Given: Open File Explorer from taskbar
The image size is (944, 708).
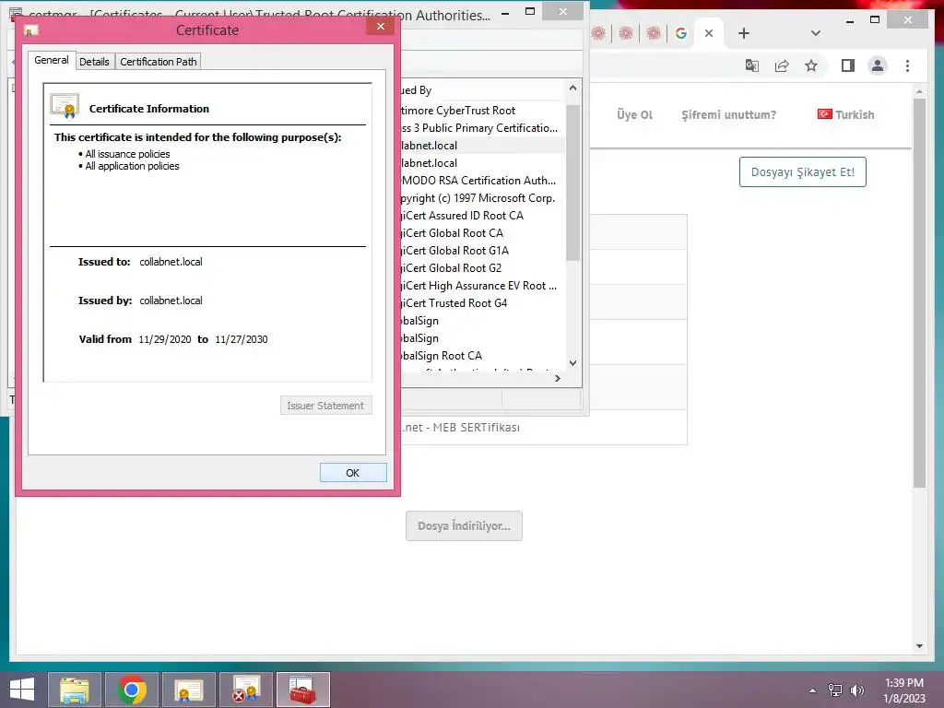Looking at the screenshot, I should pyautogui.click(x=75, y=690).
